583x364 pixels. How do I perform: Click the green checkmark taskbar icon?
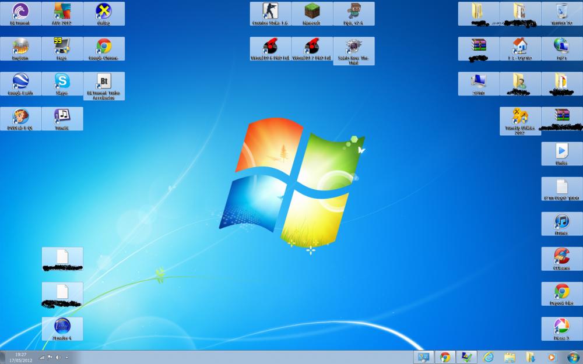[x=466, y=358]
